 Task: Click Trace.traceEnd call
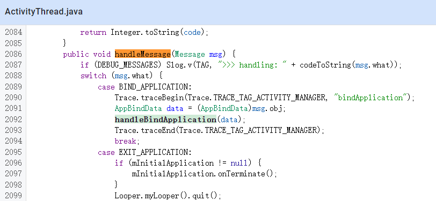pos(145,130)
